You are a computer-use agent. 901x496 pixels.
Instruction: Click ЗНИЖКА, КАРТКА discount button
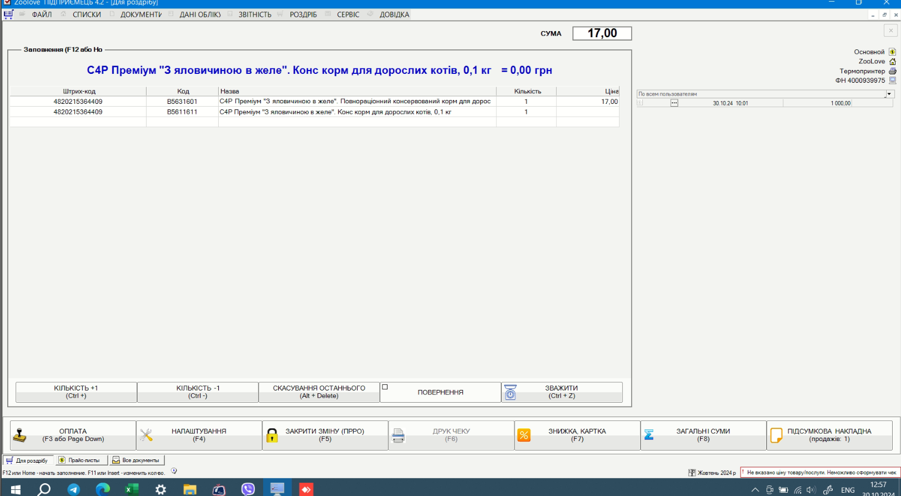tap(577, 435)
